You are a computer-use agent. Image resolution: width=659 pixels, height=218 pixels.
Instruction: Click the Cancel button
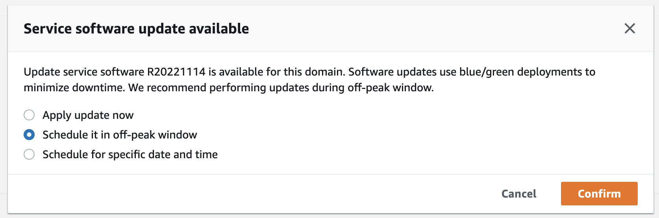518,194
